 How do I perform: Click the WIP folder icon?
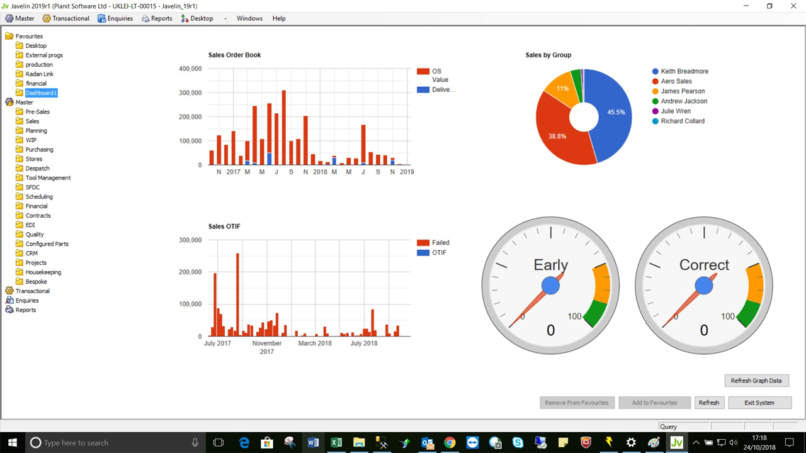[20, 140]
